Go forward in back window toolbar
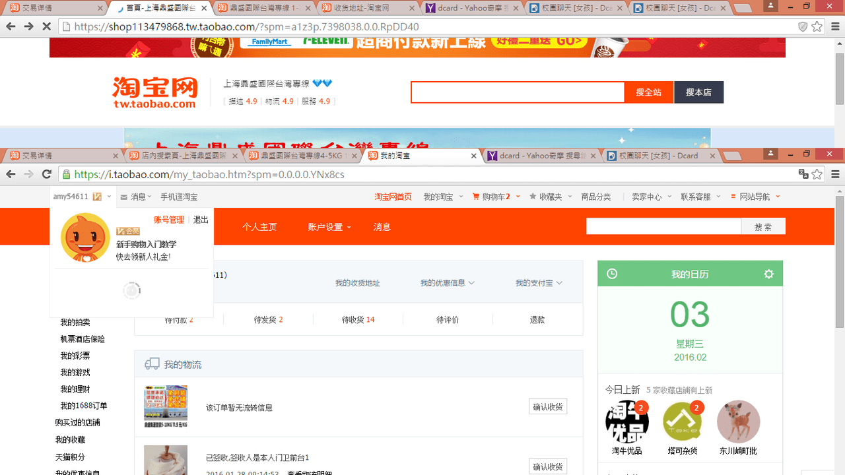The image size is (845, 475). click(28, 27)
